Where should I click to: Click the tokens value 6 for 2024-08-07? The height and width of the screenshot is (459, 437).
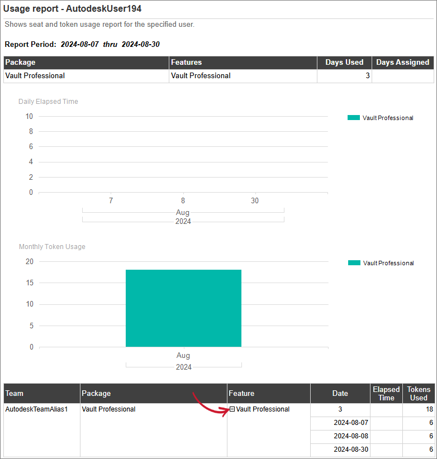coord(431,422)
